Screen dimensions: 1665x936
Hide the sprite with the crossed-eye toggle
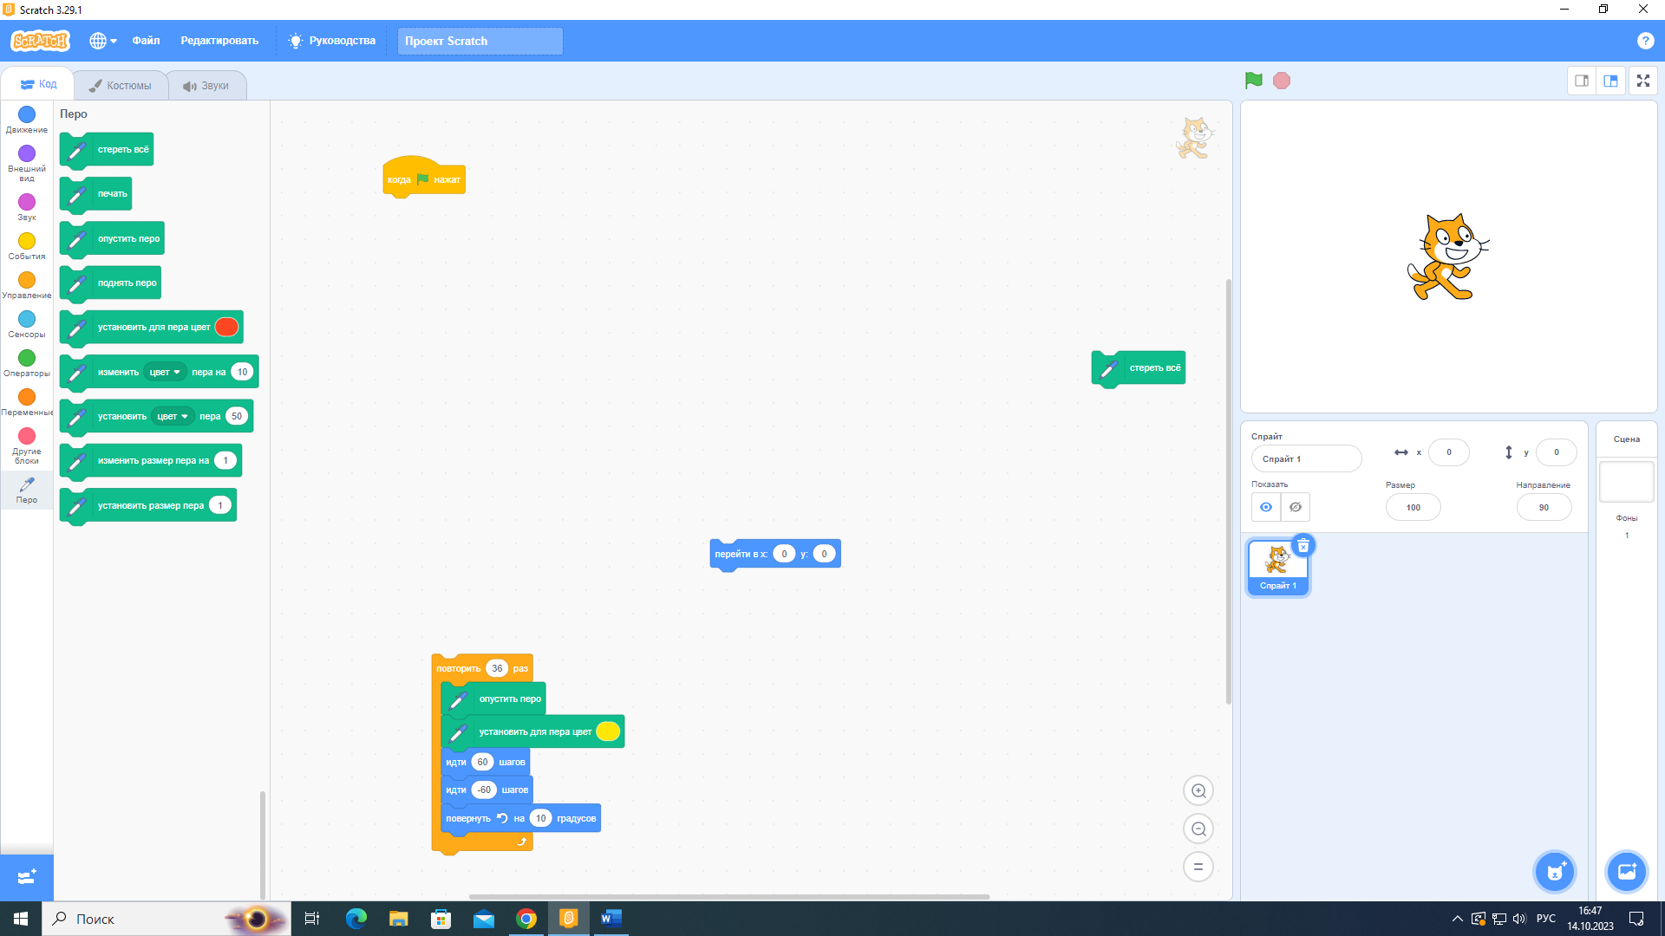pos(1296,507)
